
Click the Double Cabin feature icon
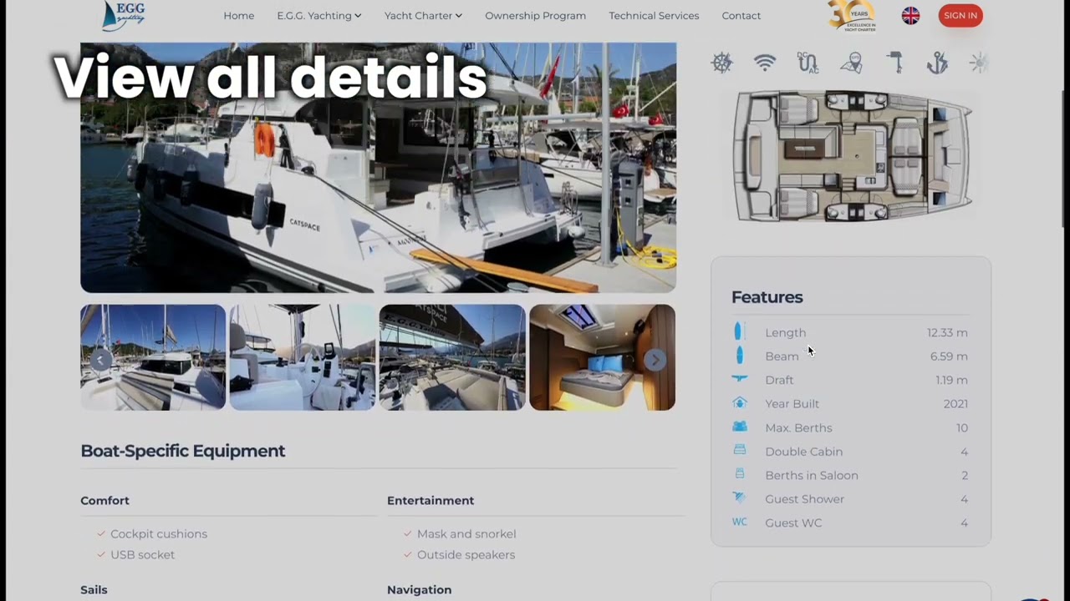click(739, 451)
